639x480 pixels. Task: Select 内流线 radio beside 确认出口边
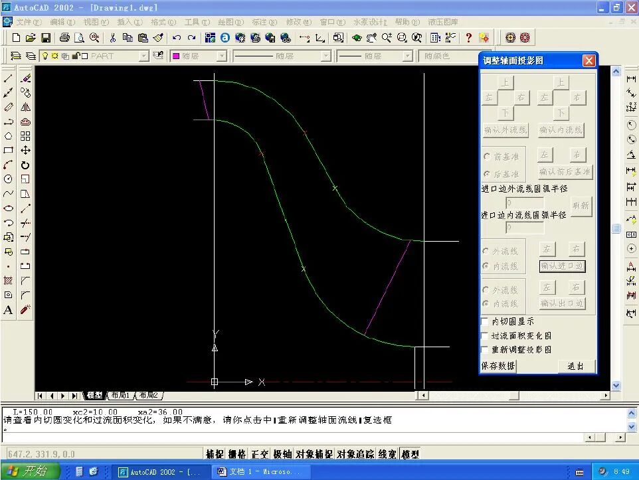[x=486, y=303]
